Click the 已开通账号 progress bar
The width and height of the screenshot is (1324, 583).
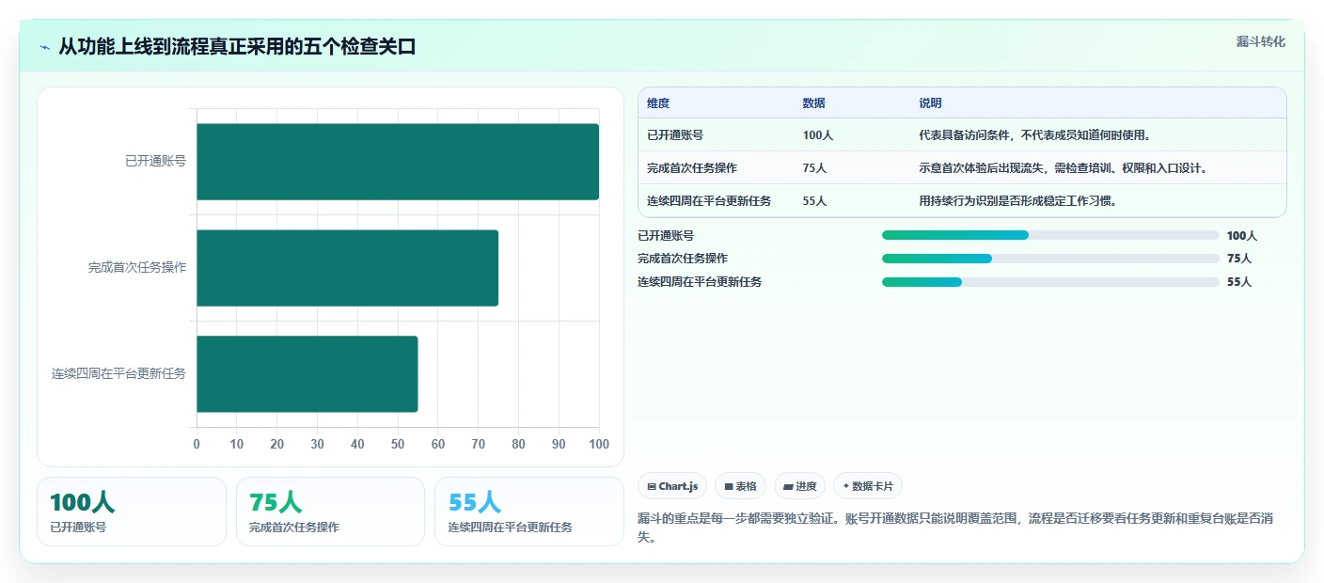coord(1050,235)
